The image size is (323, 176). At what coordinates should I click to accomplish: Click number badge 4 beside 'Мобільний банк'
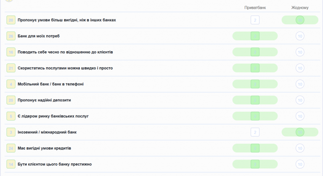point(11,84)
